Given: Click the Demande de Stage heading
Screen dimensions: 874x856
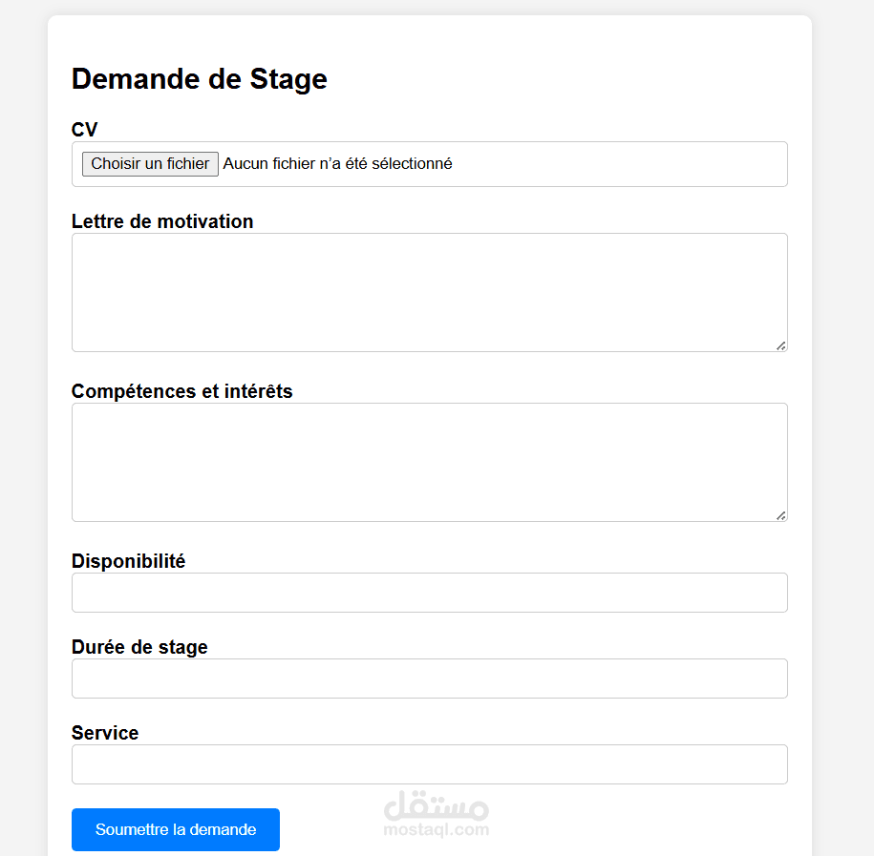Looking at the screenshot, I should (x=199, y=78).
